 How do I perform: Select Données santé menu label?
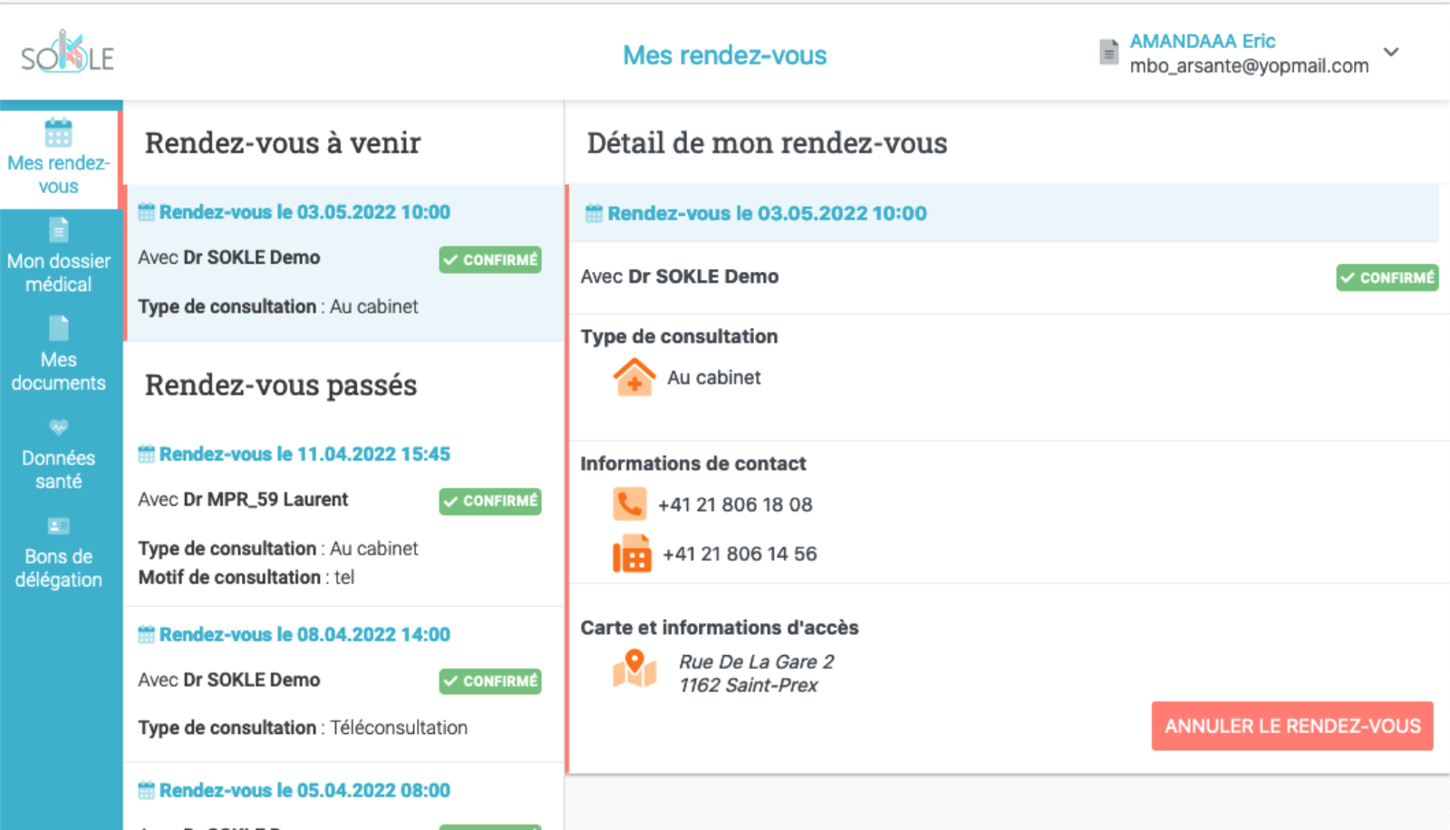[x=59, y=469]
